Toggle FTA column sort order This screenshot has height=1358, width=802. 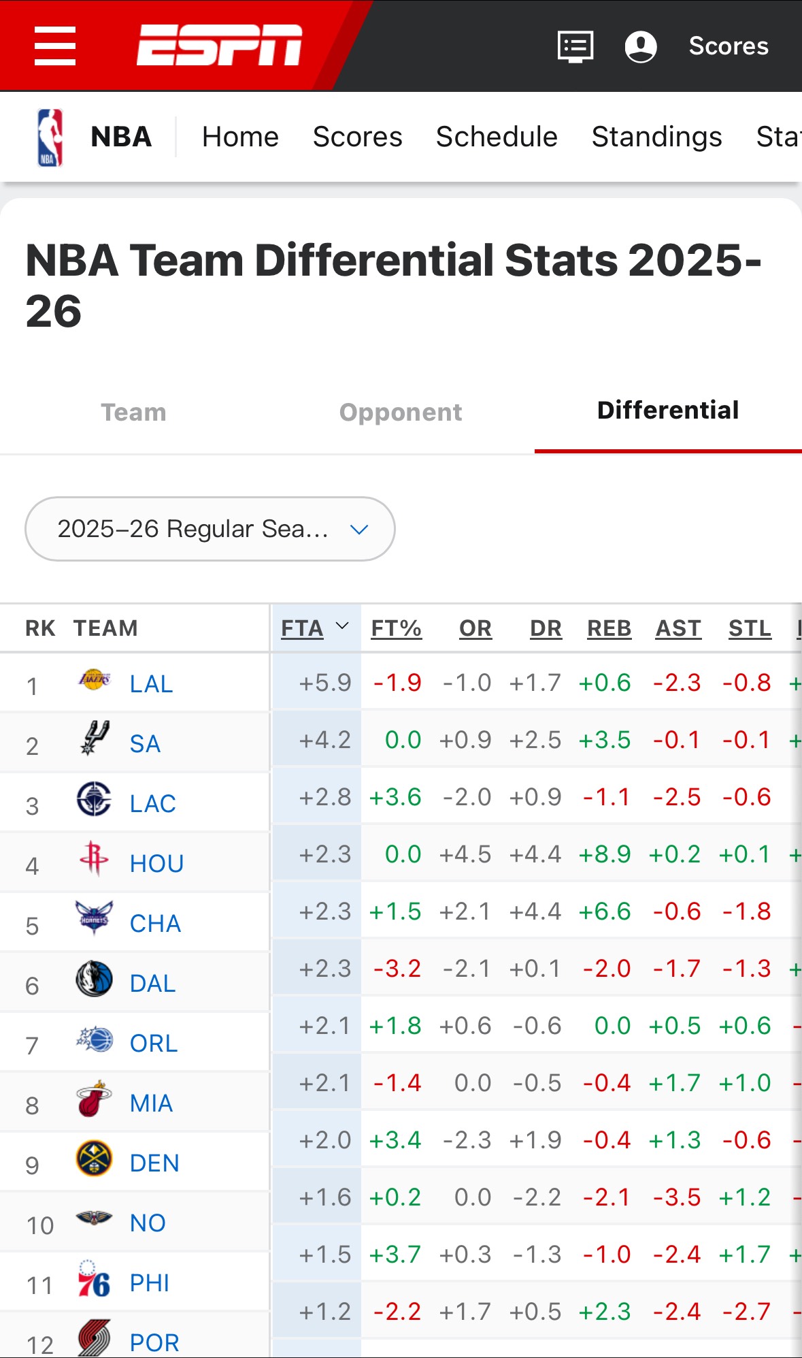click(314, 628)
